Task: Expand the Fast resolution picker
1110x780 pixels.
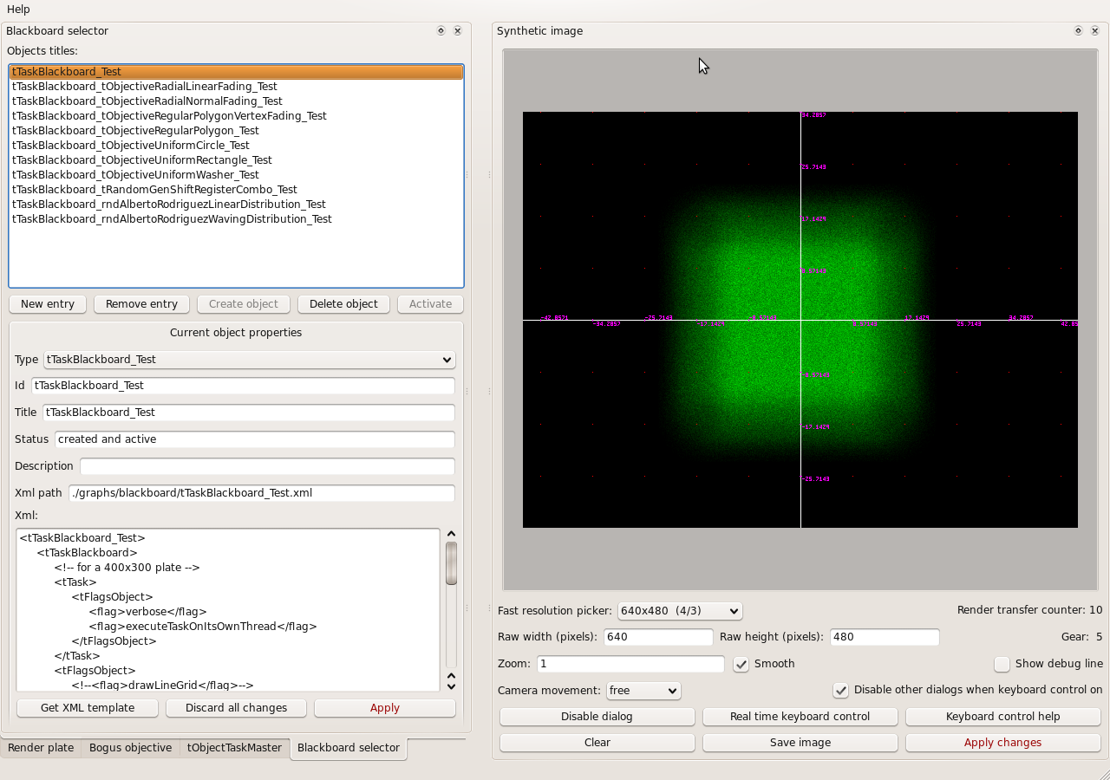Action: [680, 611]
